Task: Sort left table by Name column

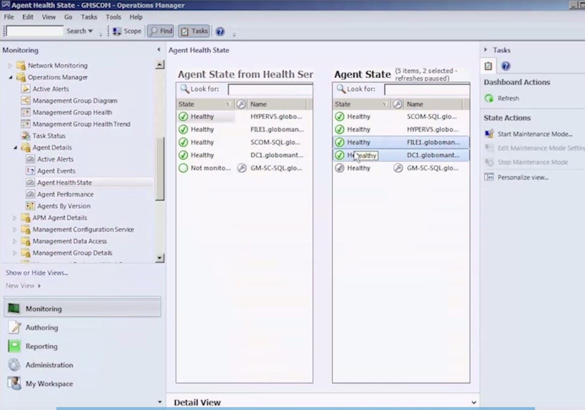Action: click(x=277, y=104)
